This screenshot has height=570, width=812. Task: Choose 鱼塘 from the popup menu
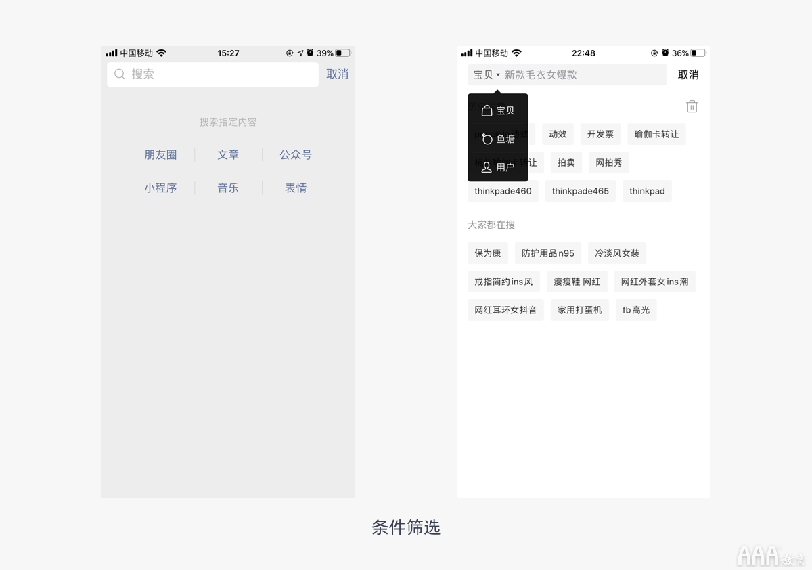click(x=498, y=139)
